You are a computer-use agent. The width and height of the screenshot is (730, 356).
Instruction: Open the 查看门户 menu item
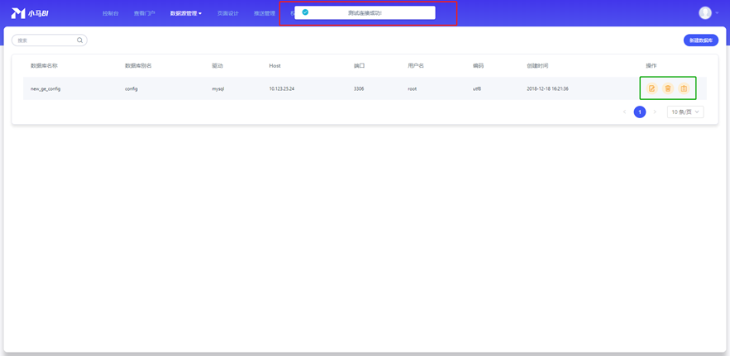point(144,13)
